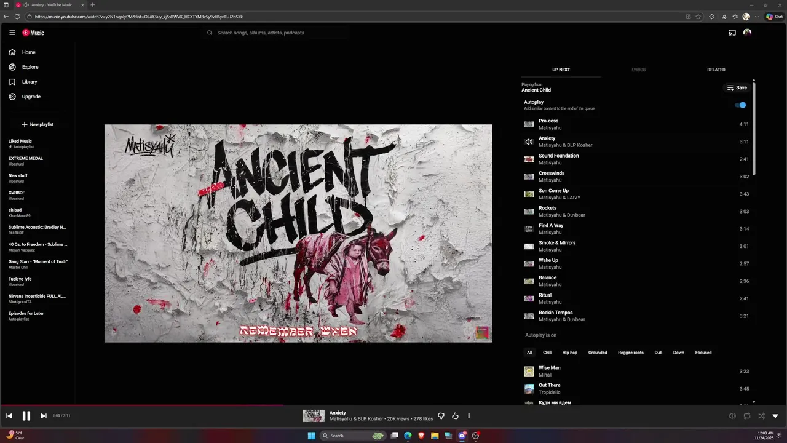Click the cast to device icon
The width and height of the screenshot is (787, 443).
pos(732,33)
